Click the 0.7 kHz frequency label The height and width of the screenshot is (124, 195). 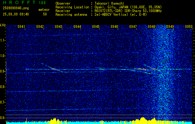2,102
